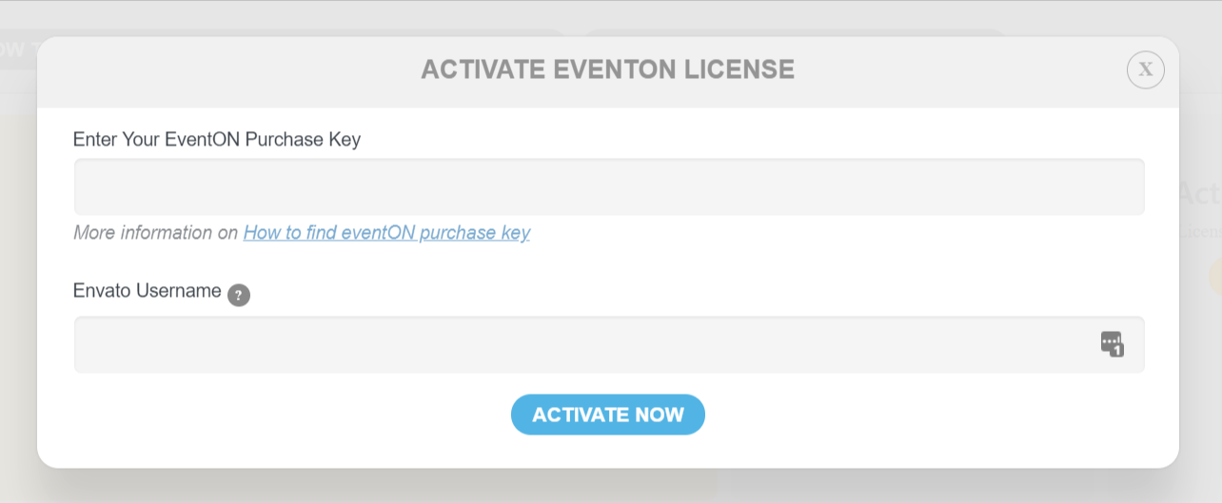The height and width of the screenshot is (503, 1222).
Task: Click the Activate EventON License heading text
Action: pyautogui.click(x=608, y=69)
